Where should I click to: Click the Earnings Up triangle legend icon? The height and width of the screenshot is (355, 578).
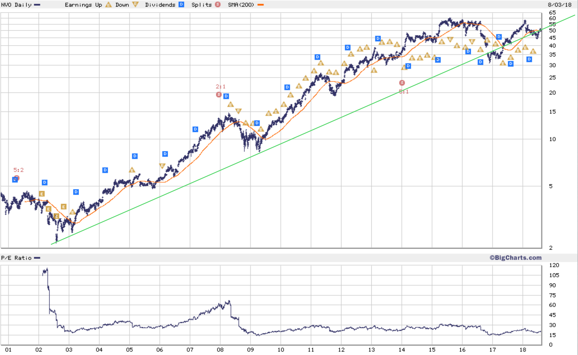click(x=109, y=4)
